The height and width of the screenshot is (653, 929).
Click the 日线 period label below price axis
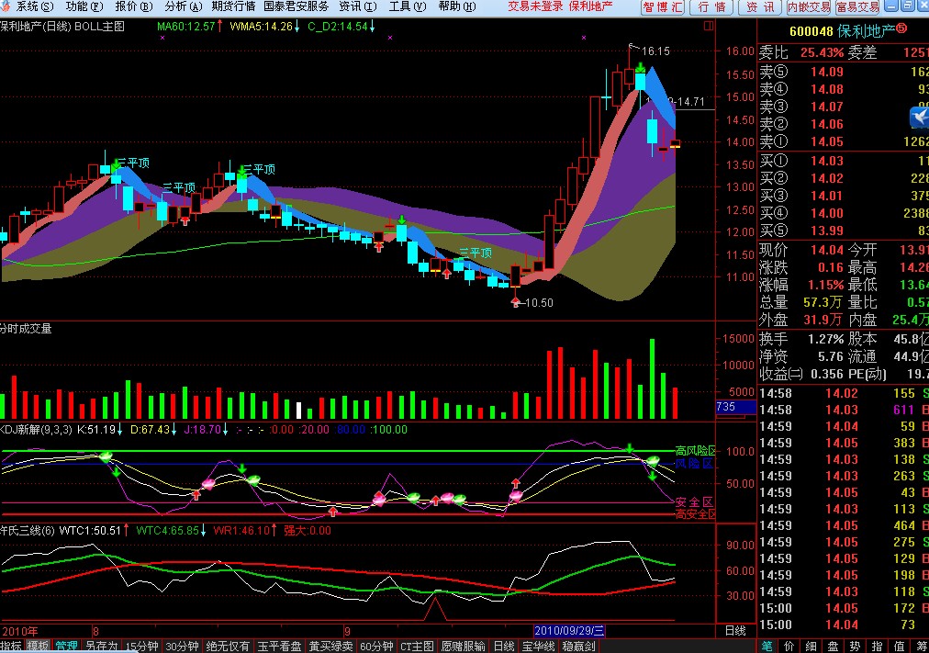coord(735,630)
